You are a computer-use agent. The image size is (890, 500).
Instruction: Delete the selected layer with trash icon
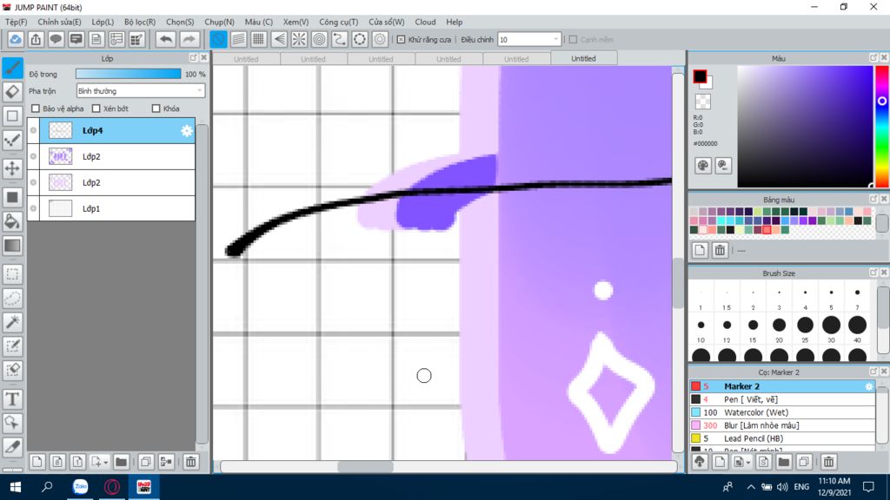click(x=190, y=462)
